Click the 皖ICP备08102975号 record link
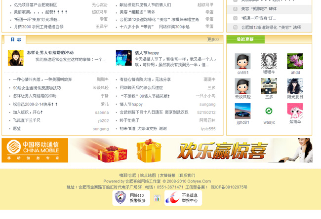The image size is (321, 219). (229, 187)
